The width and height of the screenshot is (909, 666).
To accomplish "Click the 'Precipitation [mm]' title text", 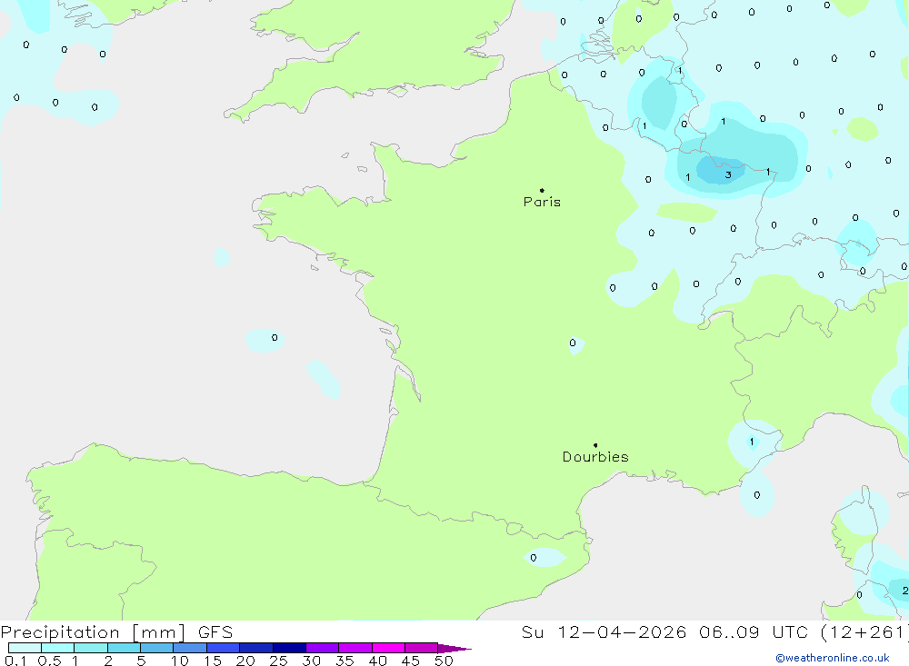I will coord(93,632).
